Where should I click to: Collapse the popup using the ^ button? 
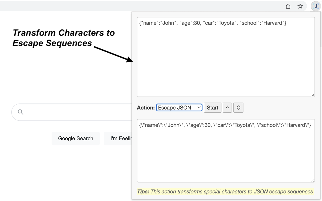click(227, 108)
